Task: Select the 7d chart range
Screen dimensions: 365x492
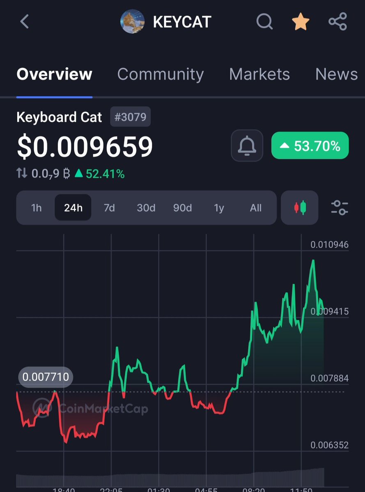Action: click(x=109, y=208)
